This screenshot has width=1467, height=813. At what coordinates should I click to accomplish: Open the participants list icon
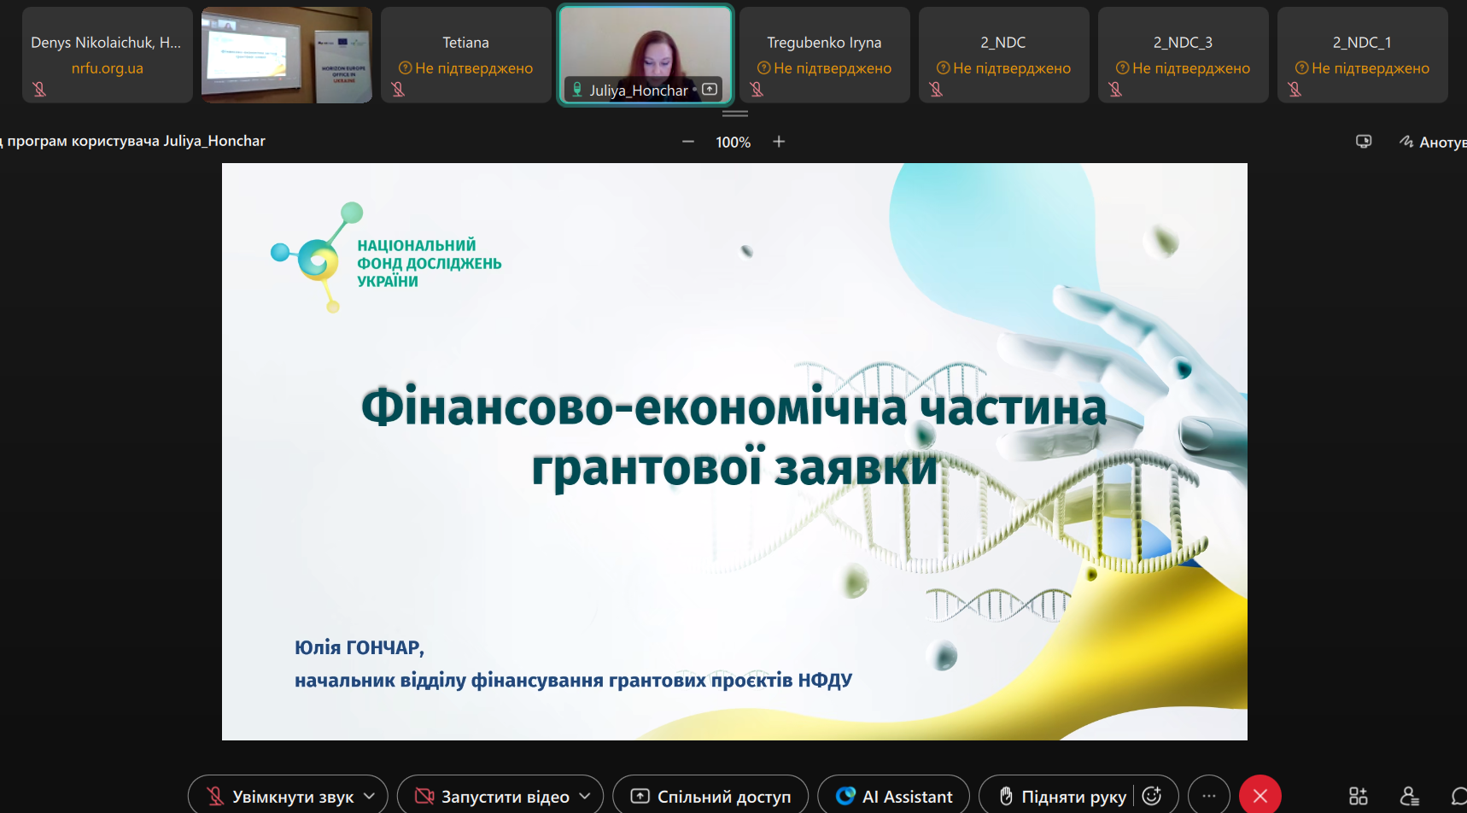coord(1409,796)
